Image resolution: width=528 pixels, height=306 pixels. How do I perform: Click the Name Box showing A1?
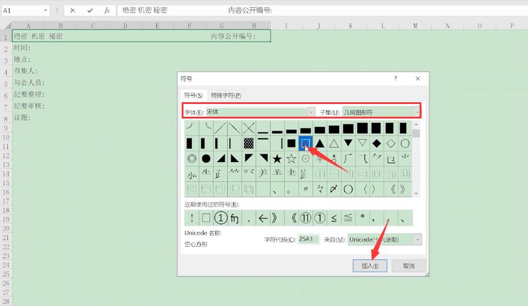click(22, 10)
